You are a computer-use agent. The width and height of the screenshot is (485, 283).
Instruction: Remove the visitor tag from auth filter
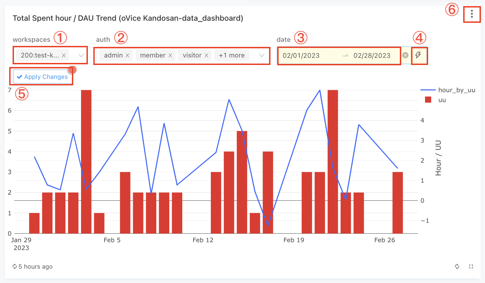point(206,55)
